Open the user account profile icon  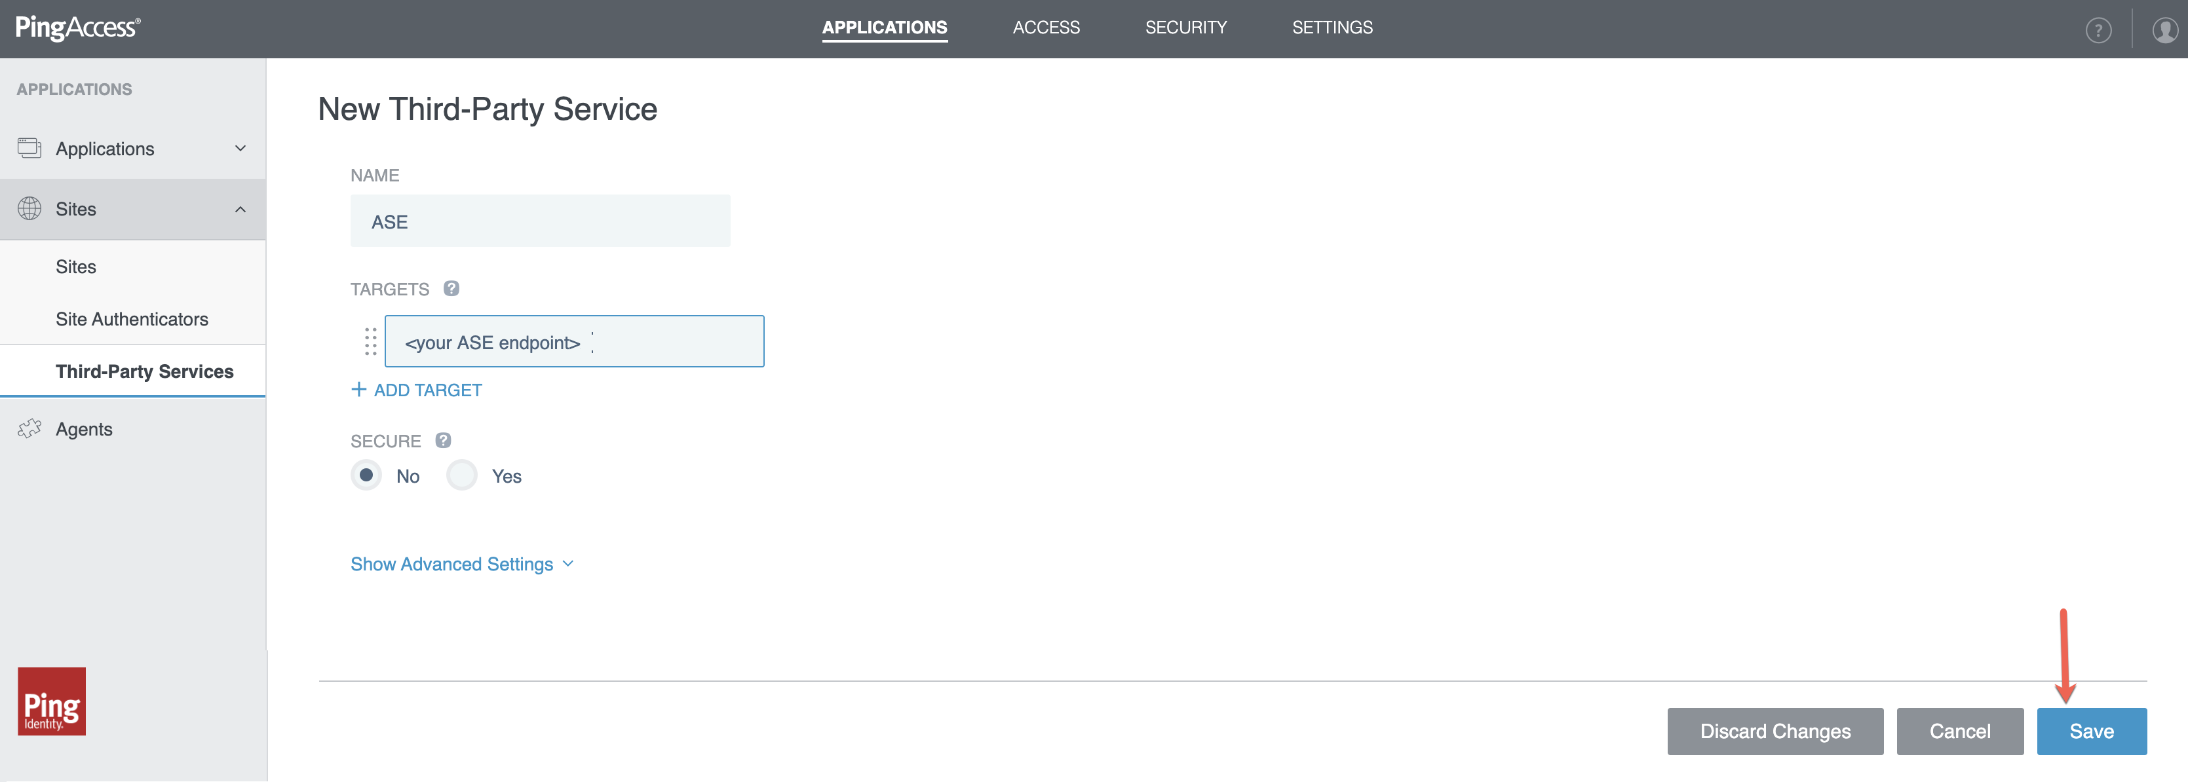pyautogui.click(x=2164, y=31)
